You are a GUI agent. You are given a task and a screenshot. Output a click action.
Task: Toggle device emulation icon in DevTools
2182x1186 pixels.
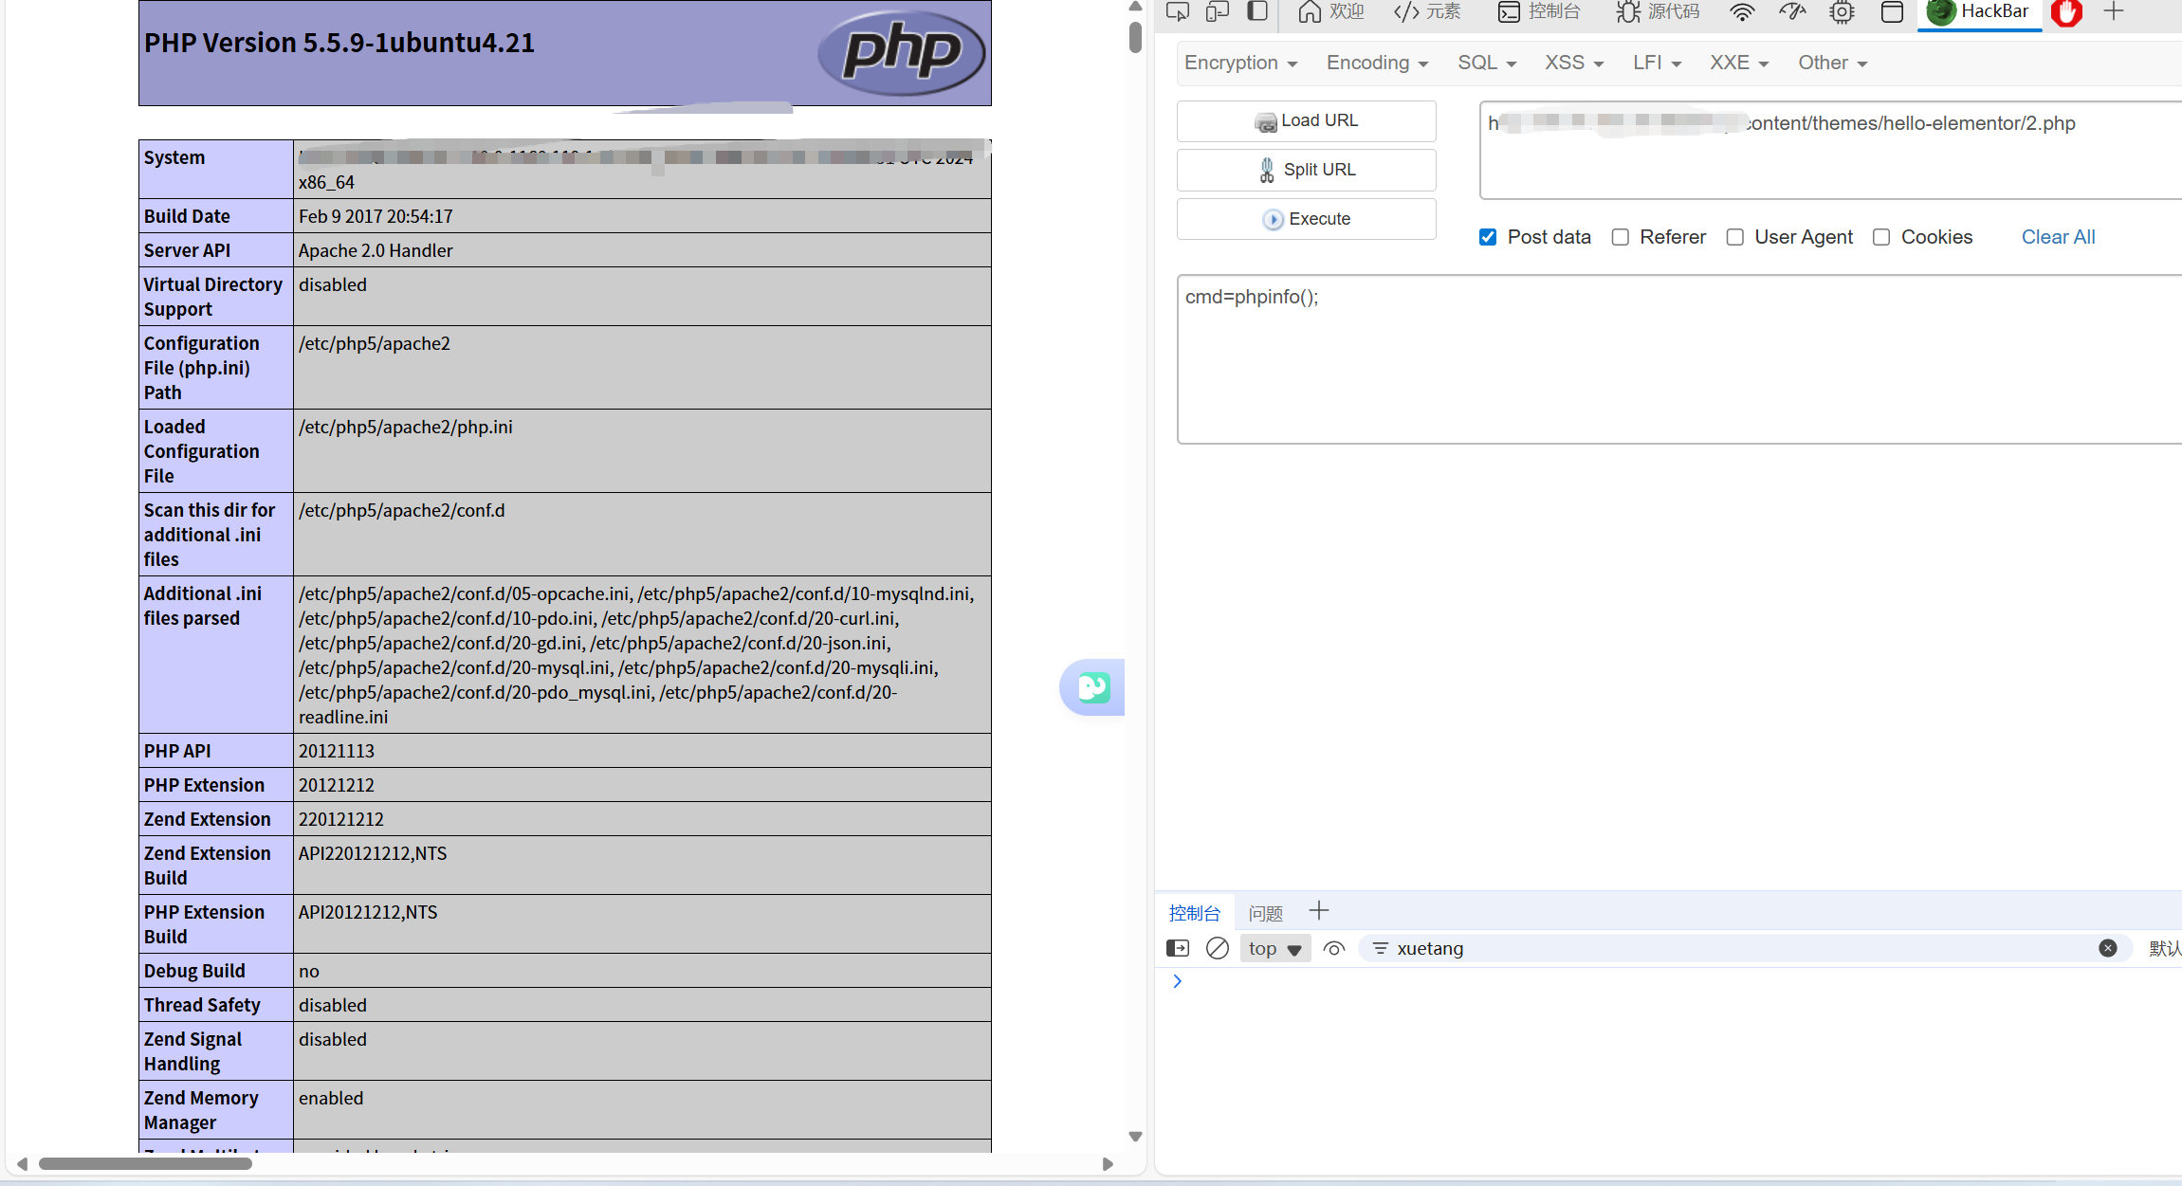pyautogui.click(x=1218, y=11)
